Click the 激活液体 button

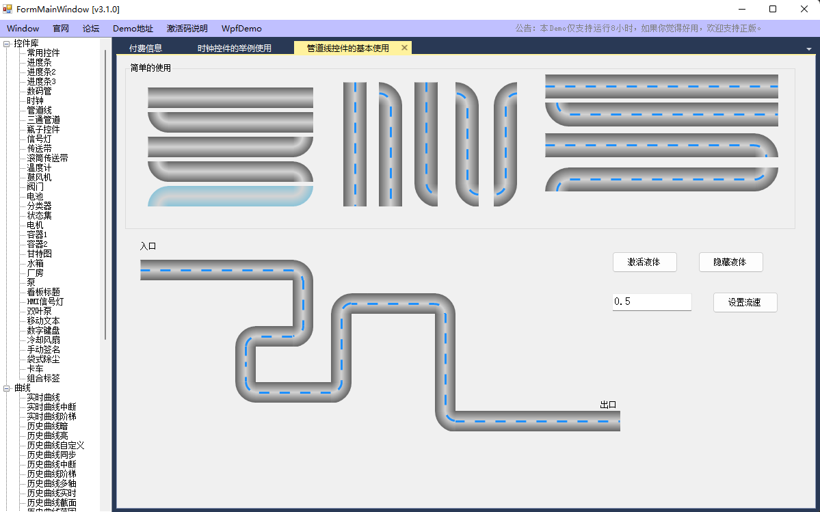pos(644,262)
